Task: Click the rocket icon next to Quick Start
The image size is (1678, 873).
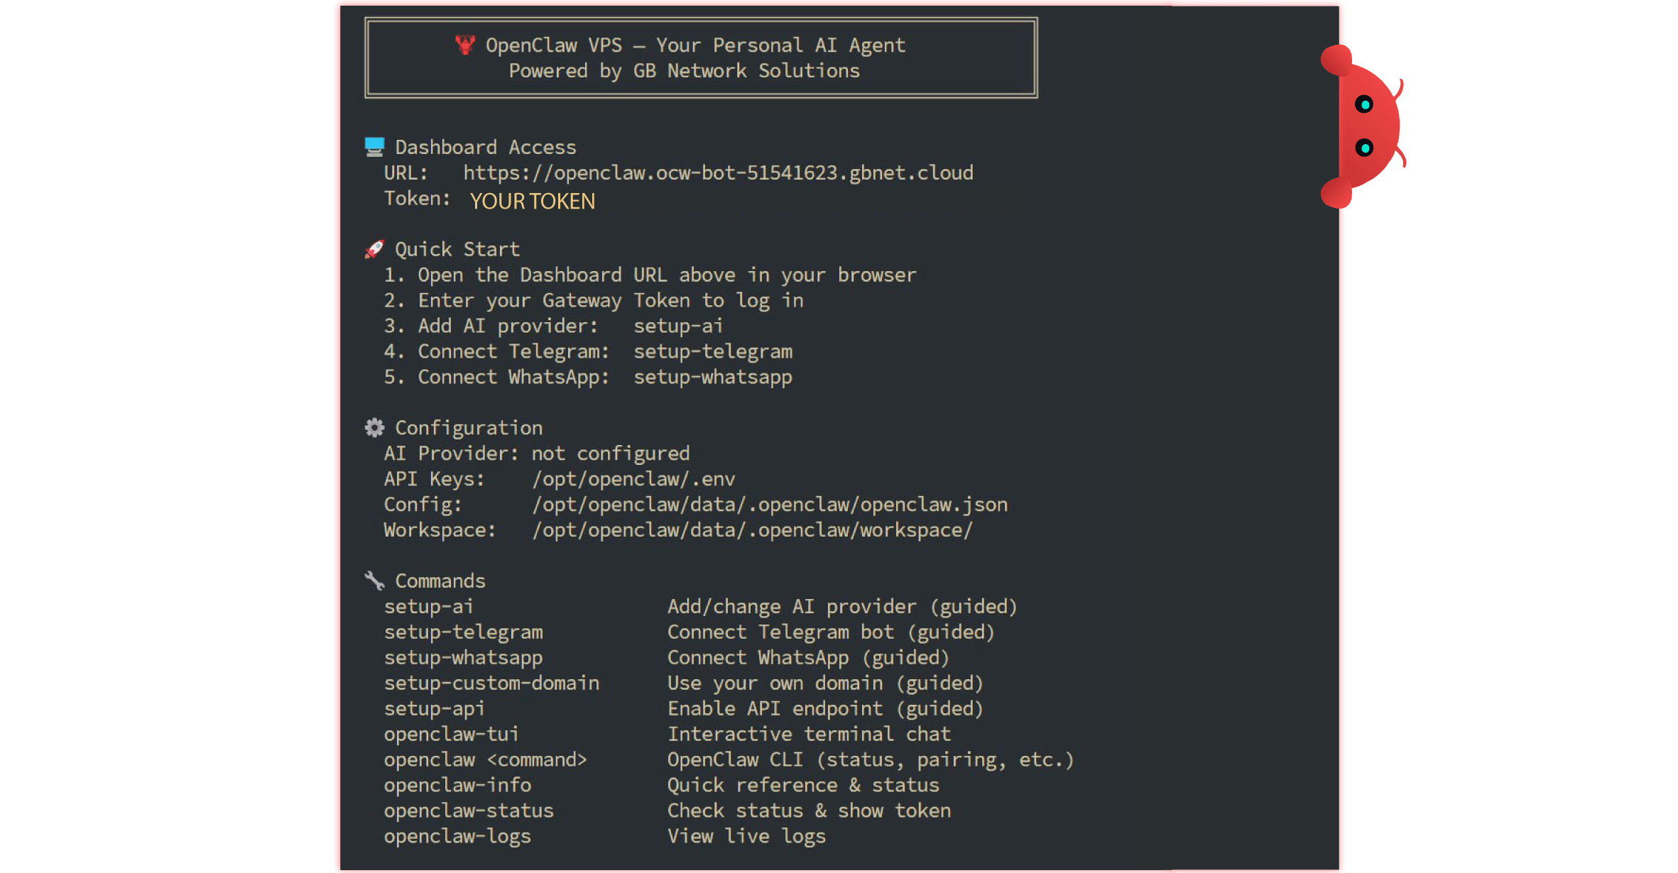Action: (374, 249)
